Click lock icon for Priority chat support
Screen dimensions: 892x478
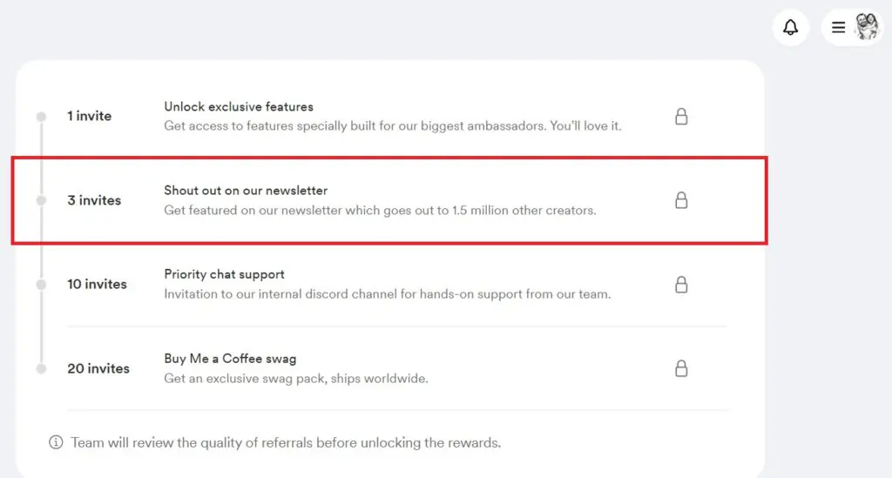(x=681, y=284)
